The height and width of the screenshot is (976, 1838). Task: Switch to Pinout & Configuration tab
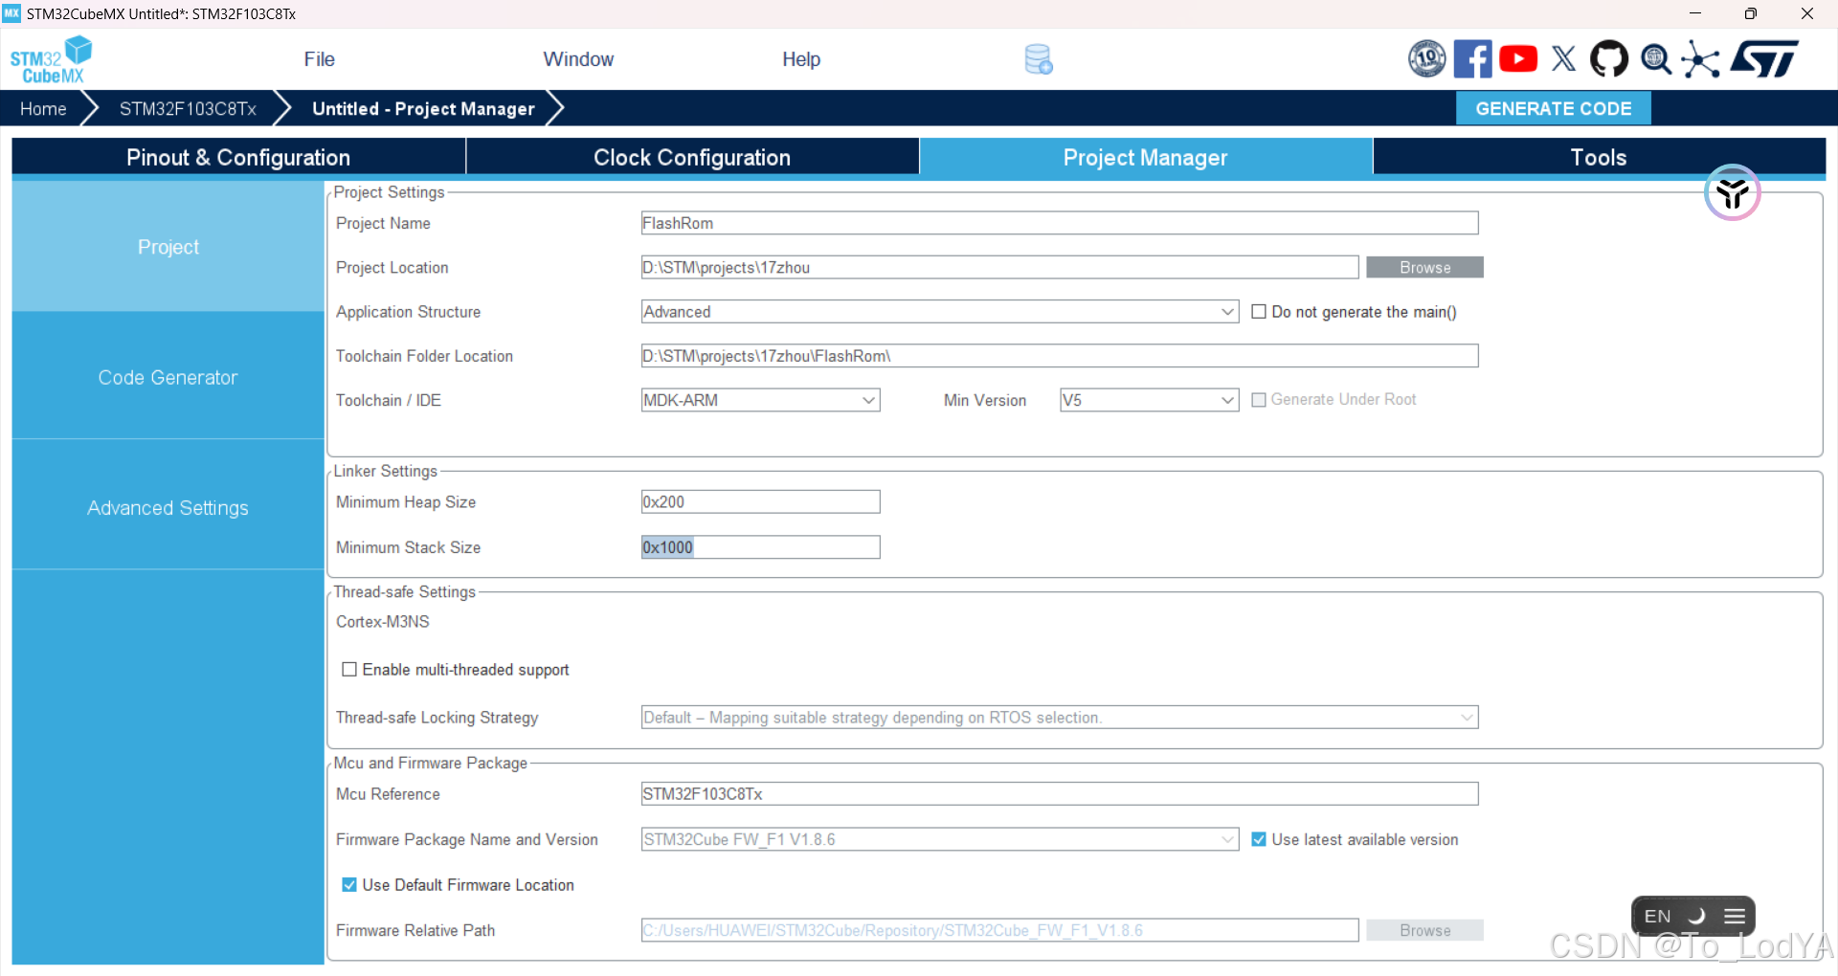[238, 158]
